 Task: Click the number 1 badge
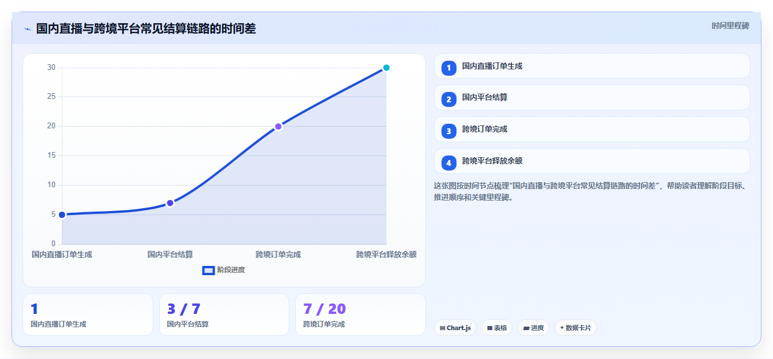click(x=448, y=68)
